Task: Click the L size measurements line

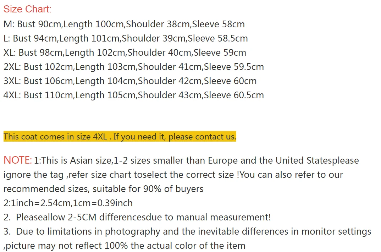Action: click(x=125, y=38)
